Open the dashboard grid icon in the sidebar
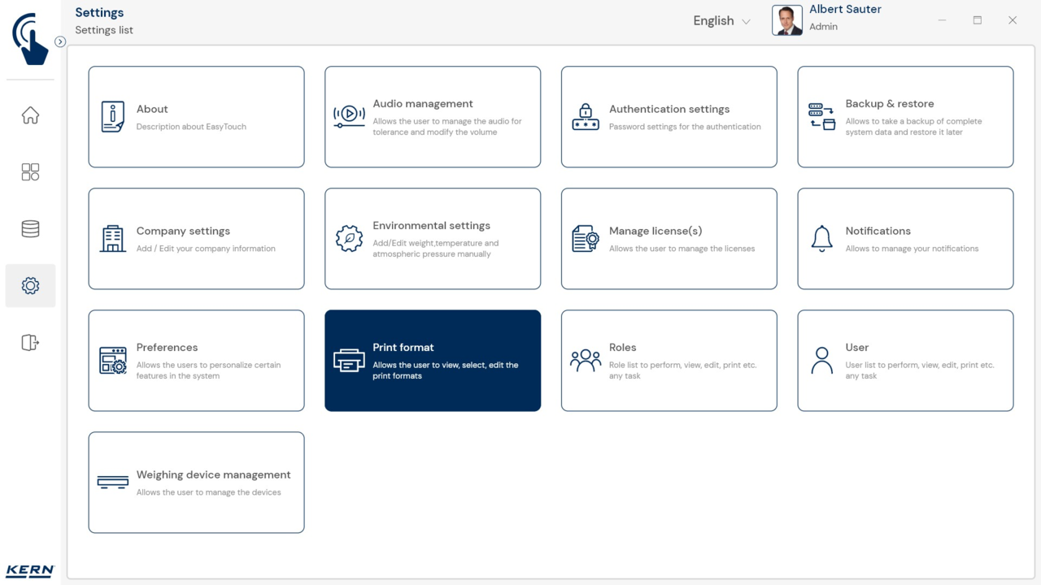 (x=30, y=172)
